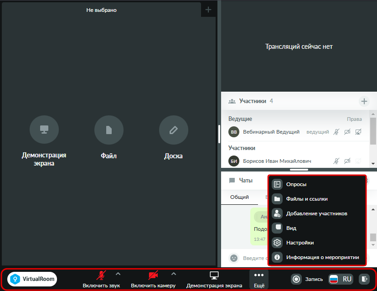This screenshot has width=377, height=291.
Task: Expand audio options chevron next to microphone
Action: click(x=118, y=274)
